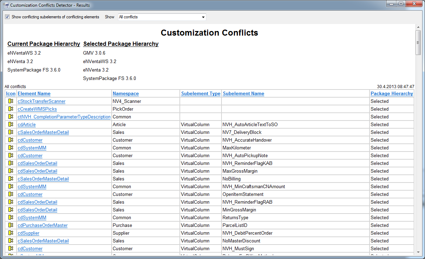
Task: Click the Customization Conflicts title
Action: click(209, 33)
